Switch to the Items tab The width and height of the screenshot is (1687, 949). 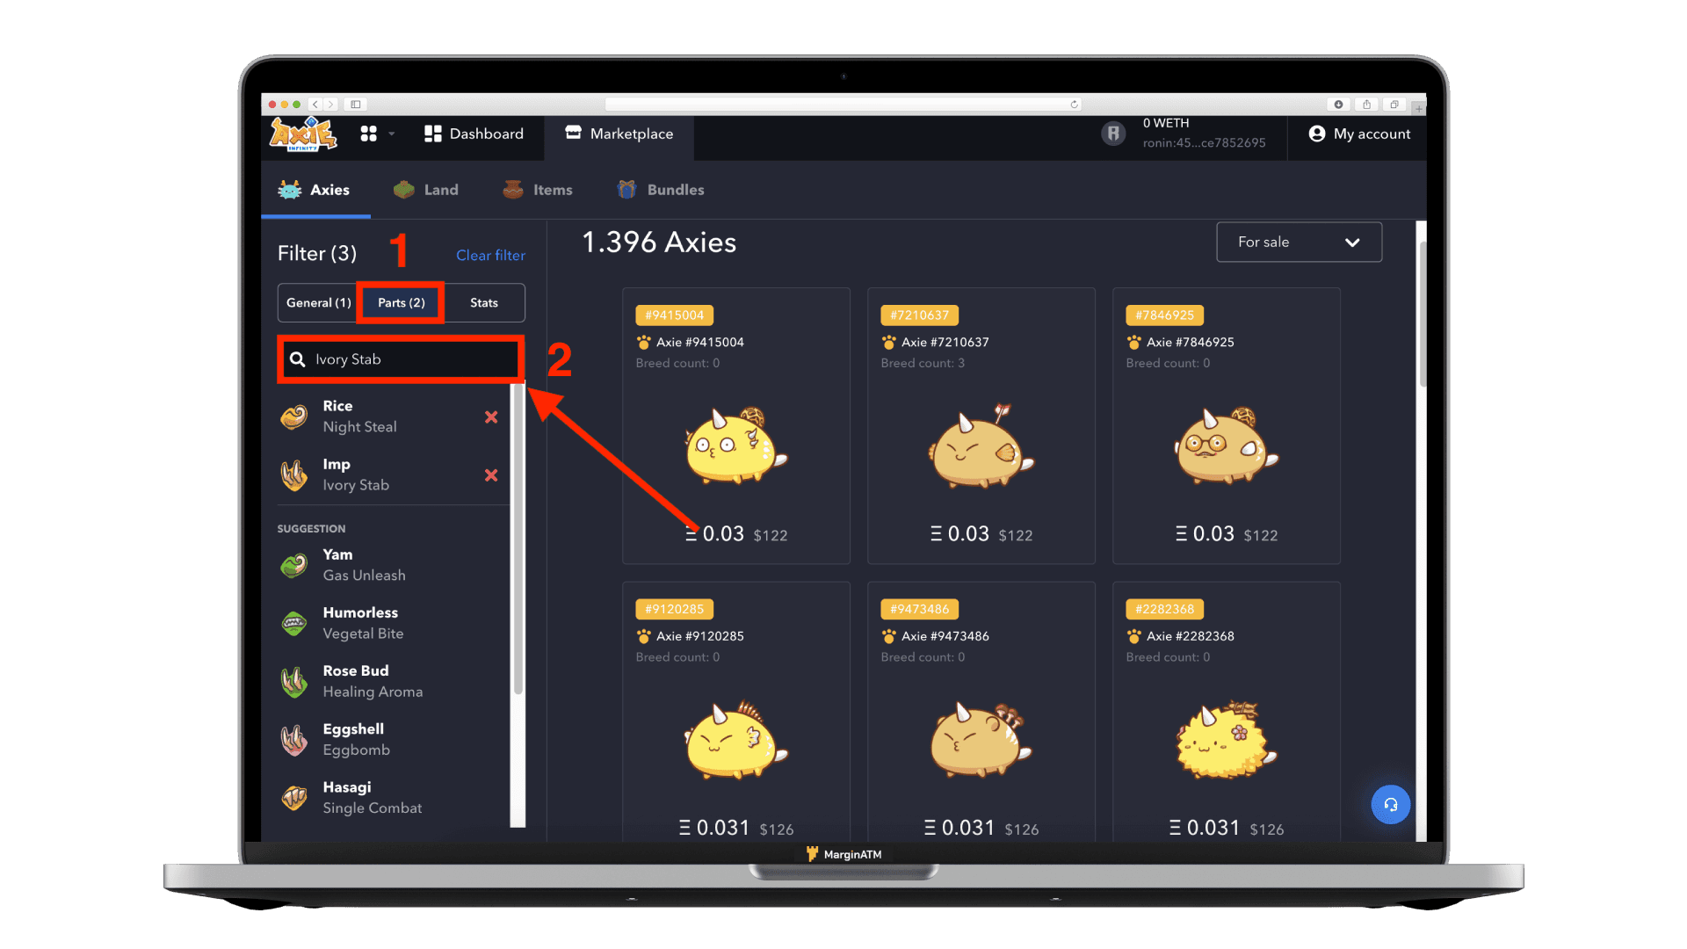[537, 190]
